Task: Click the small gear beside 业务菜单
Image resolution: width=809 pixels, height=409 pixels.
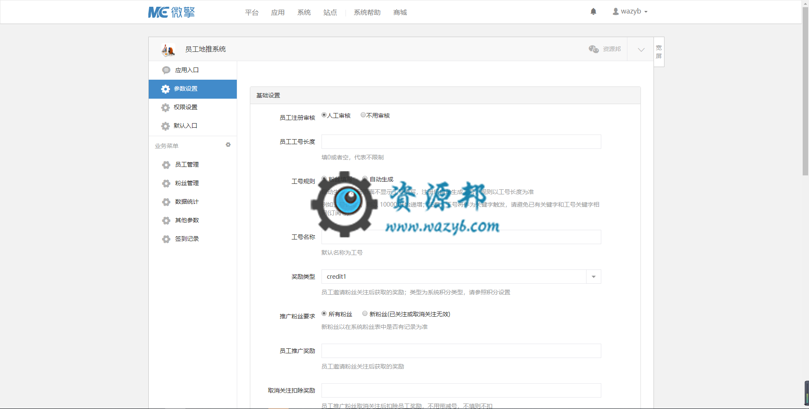Action: click(228, 145)
